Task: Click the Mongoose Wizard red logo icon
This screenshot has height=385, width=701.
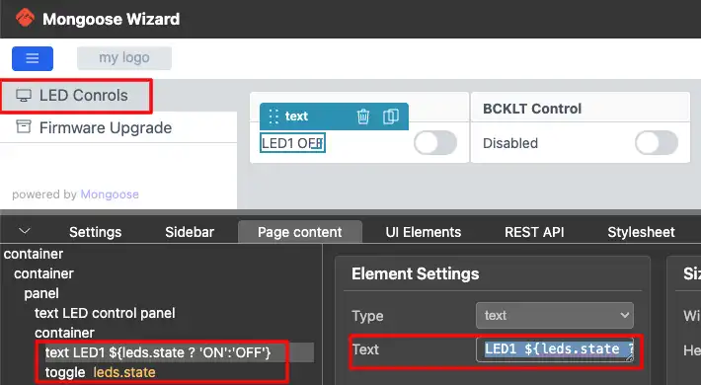Action: 25,18
